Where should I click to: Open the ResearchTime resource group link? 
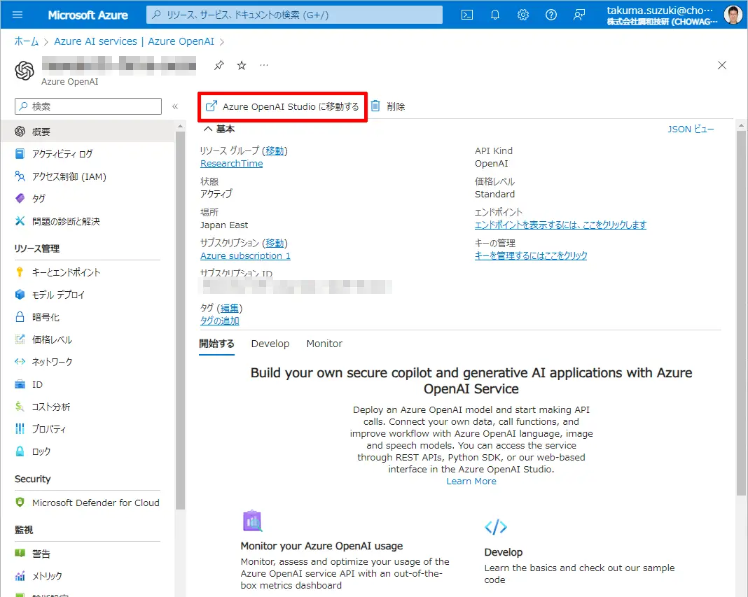click(231, 164)
